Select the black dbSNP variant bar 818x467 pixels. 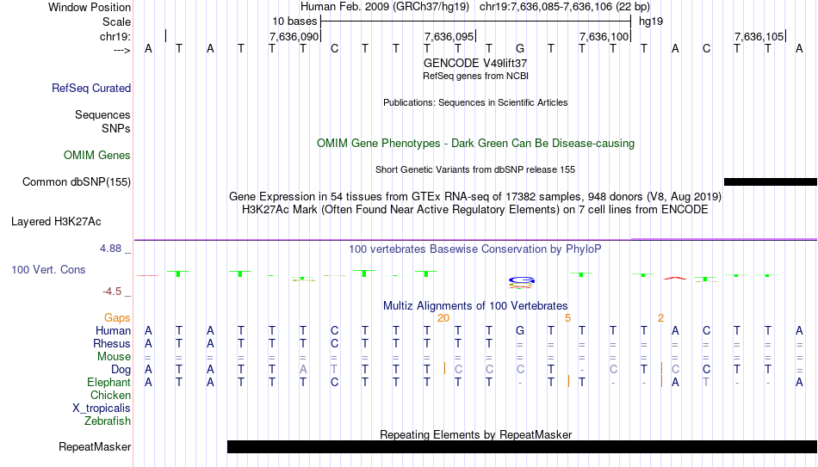[x=771, y=182]
